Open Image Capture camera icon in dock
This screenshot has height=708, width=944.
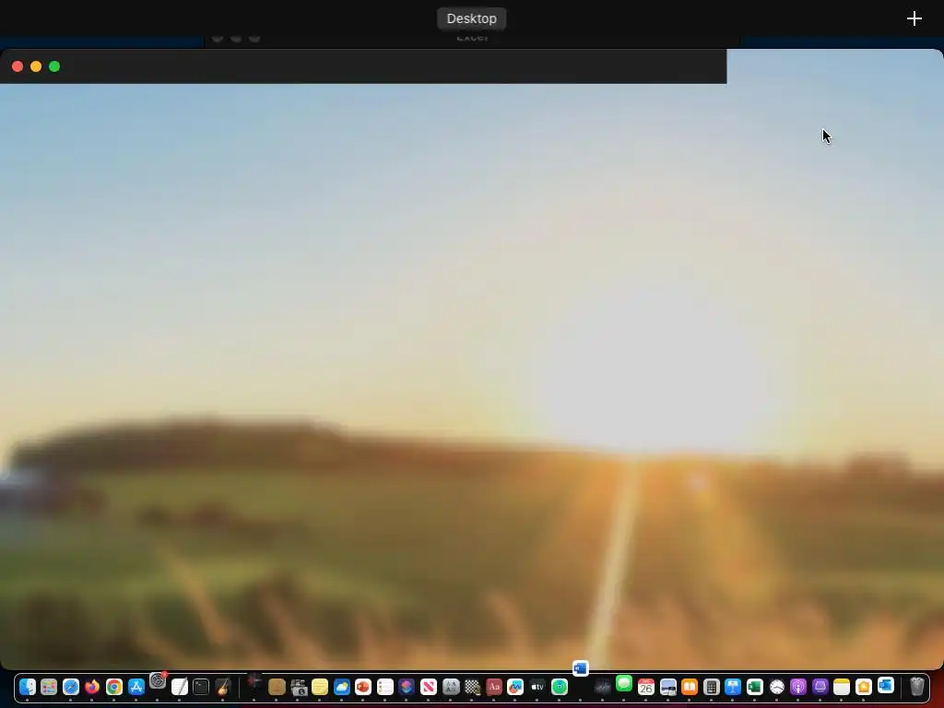click(x=298, y=687)
